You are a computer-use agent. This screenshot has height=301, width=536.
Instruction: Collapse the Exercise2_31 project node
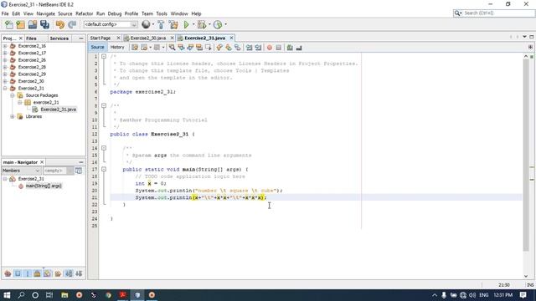point(5,88)
